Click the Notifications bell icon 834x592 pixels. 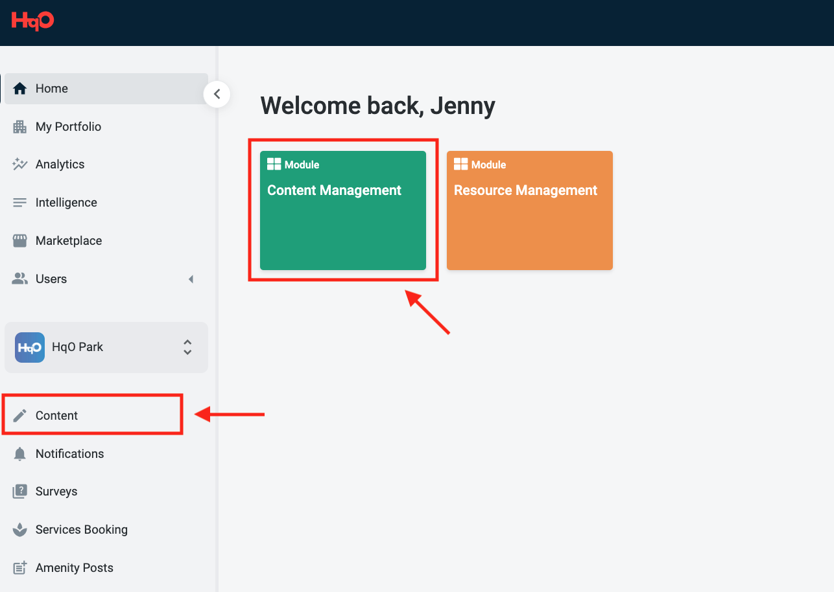coord(20,454)
